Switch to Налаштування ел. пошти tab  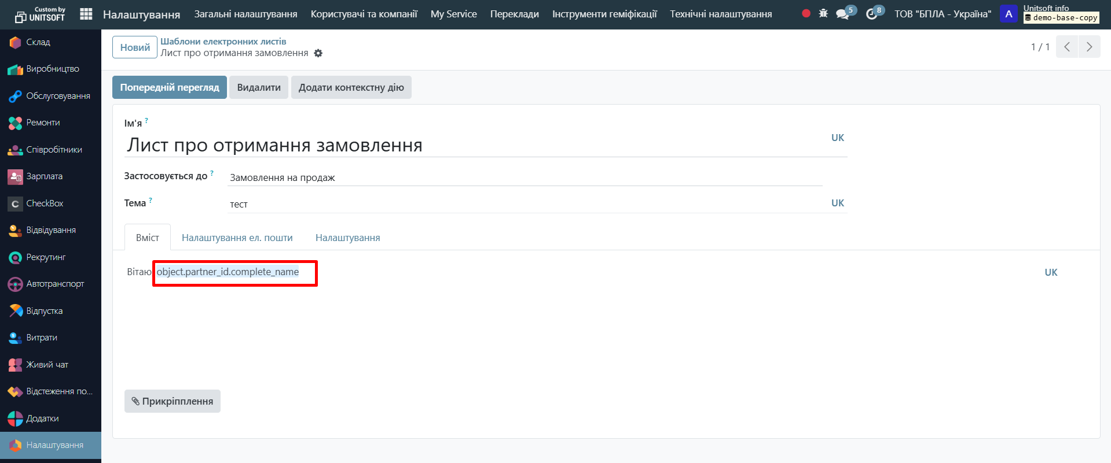coord(237,238)
